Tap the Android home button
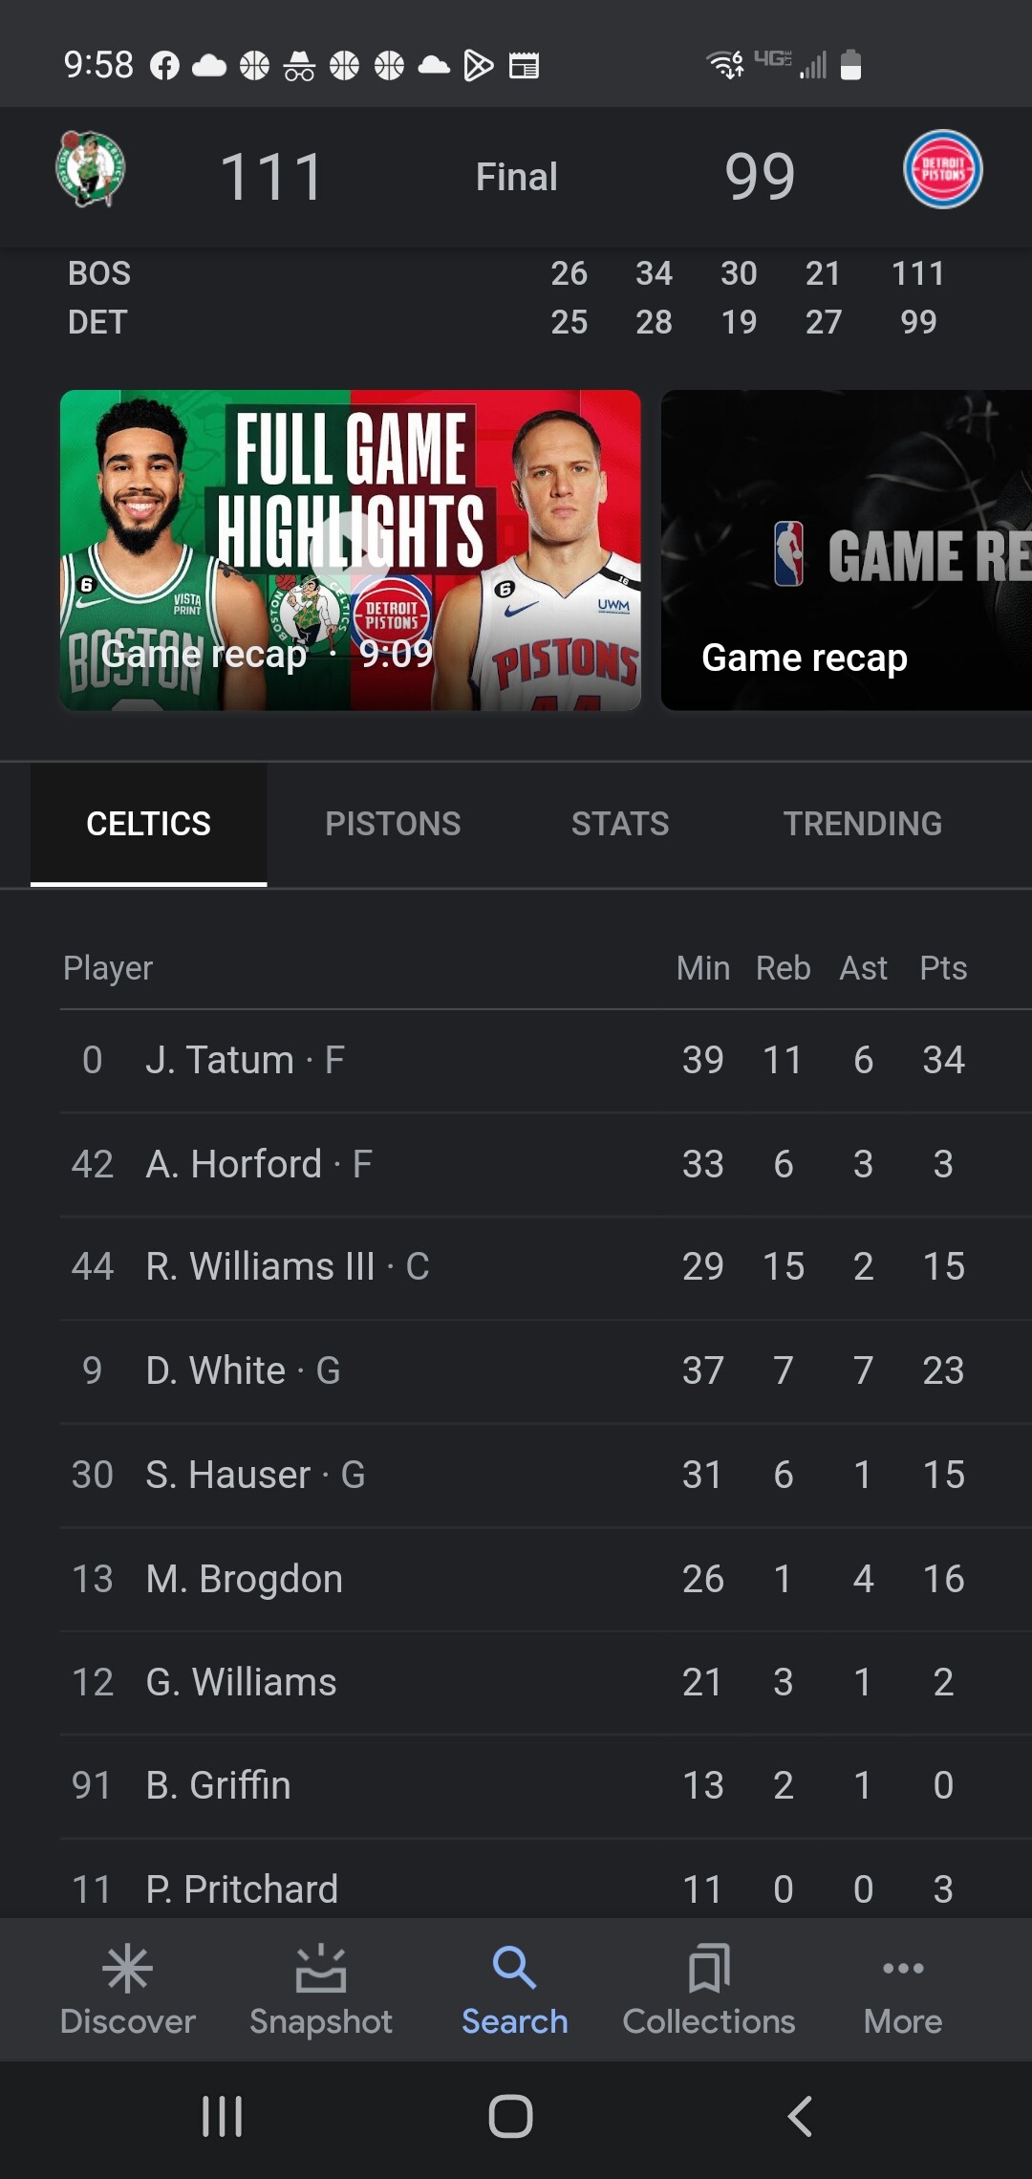The width and height of the screenshot is (1032, 2179). (x=510, y=2117)
